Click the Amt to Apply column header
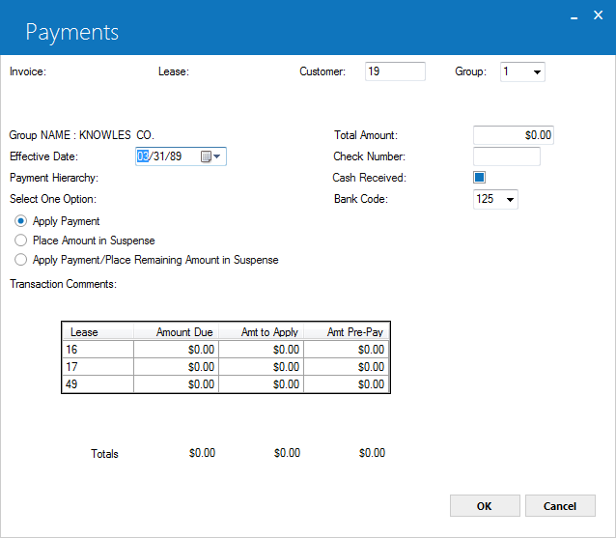This screenshot has height=538, width=616. (262, 332)
